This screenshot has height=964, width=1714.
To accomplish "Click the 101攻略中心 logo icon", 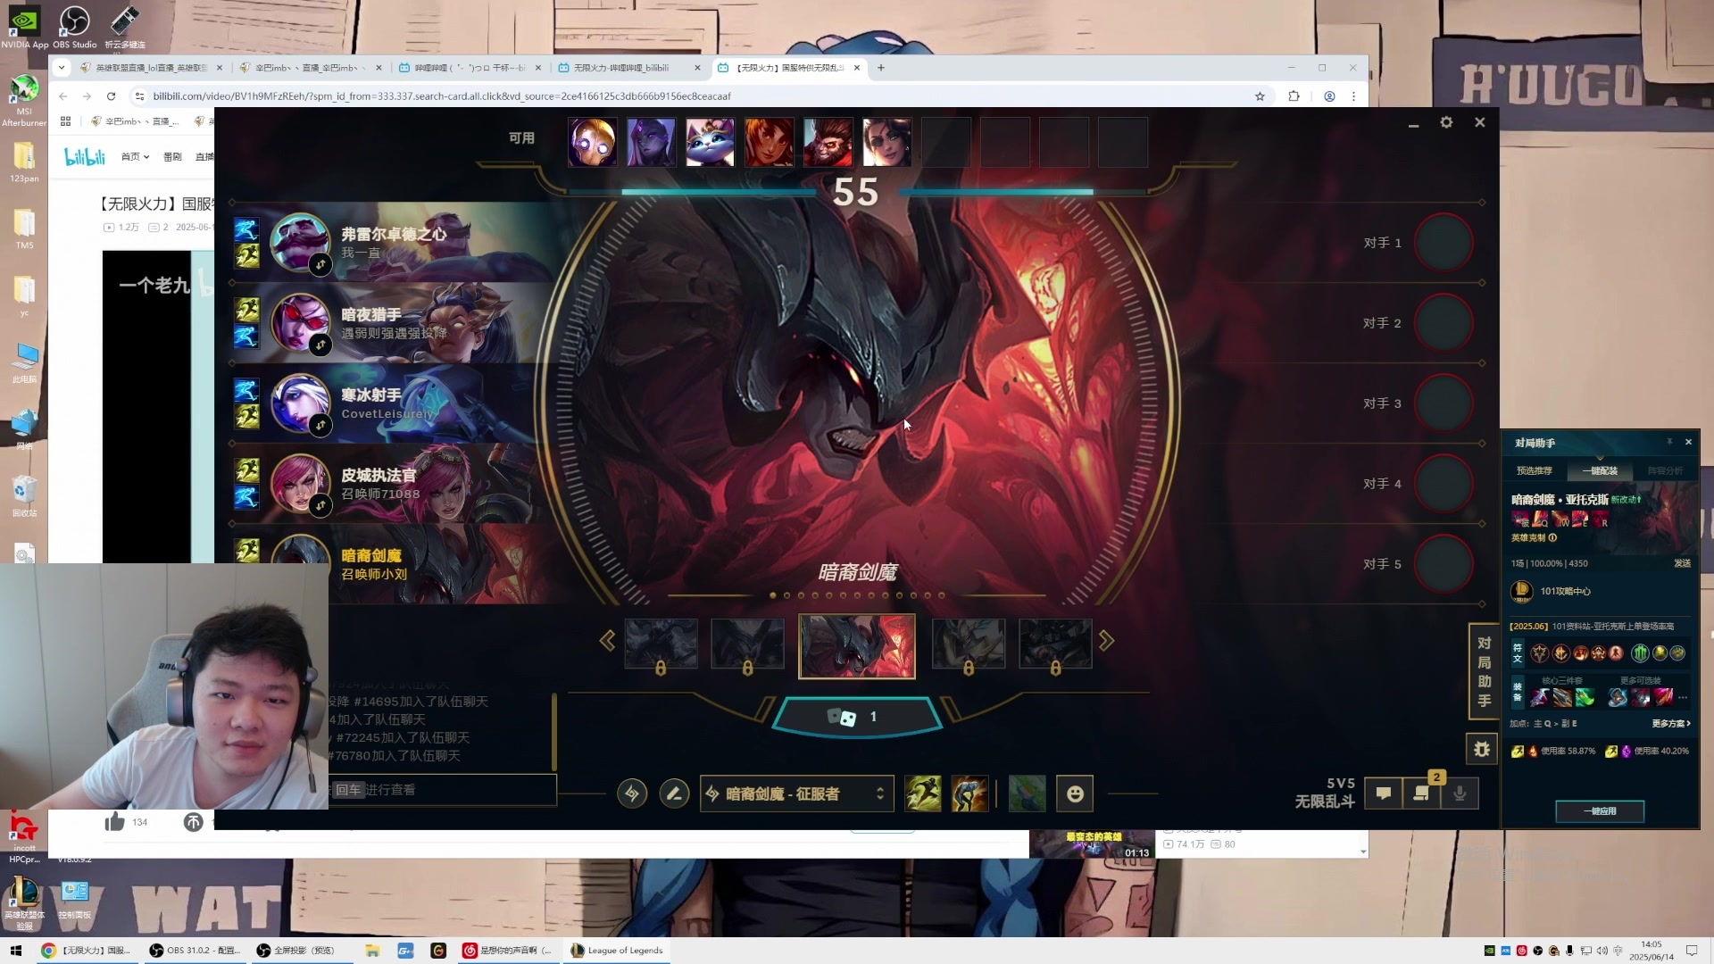I will [x=1522, y=591].
